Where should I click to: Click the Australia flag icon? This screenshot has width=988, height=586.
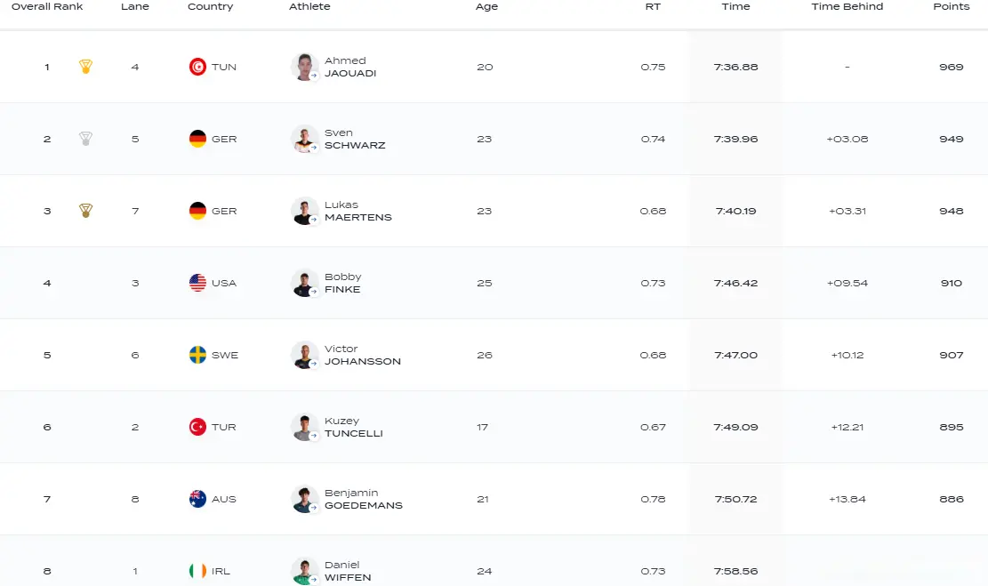coord(197,499)
